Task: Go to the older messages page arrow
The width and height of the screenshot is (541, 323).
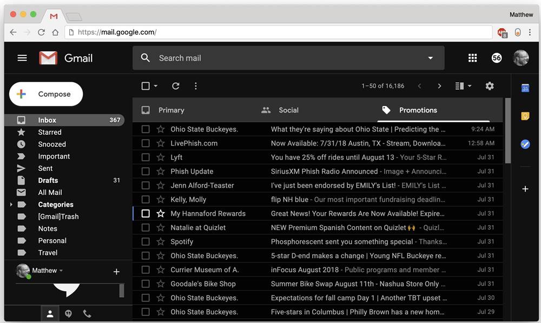Action: click(439, 86)
